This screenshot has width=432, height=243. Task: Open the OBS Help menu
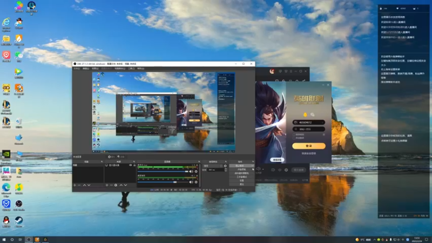click(140, 69)
